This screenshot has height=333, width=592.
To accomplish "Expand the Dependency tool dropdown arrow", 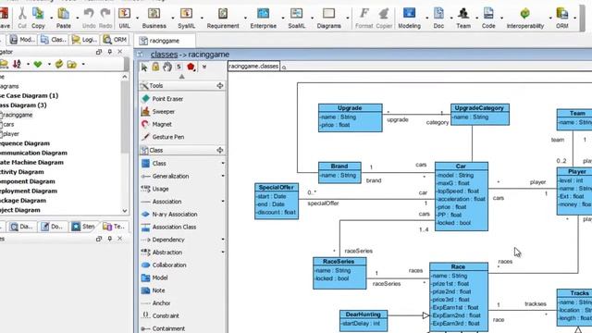I will (223, 240).
